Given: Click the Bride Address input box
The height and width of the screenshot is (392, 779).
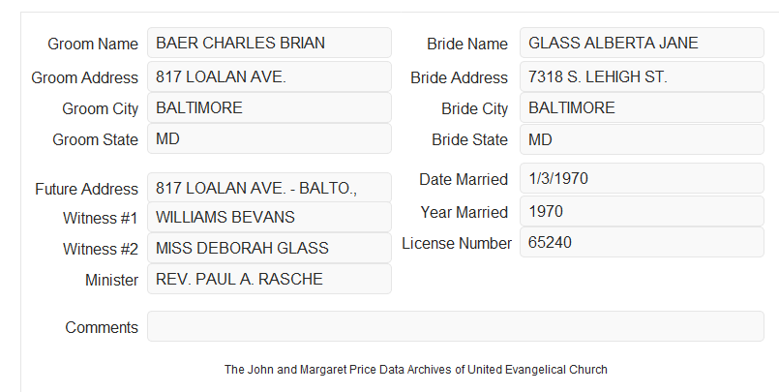Looking at the screenshot, I should [x=642, y=76].
